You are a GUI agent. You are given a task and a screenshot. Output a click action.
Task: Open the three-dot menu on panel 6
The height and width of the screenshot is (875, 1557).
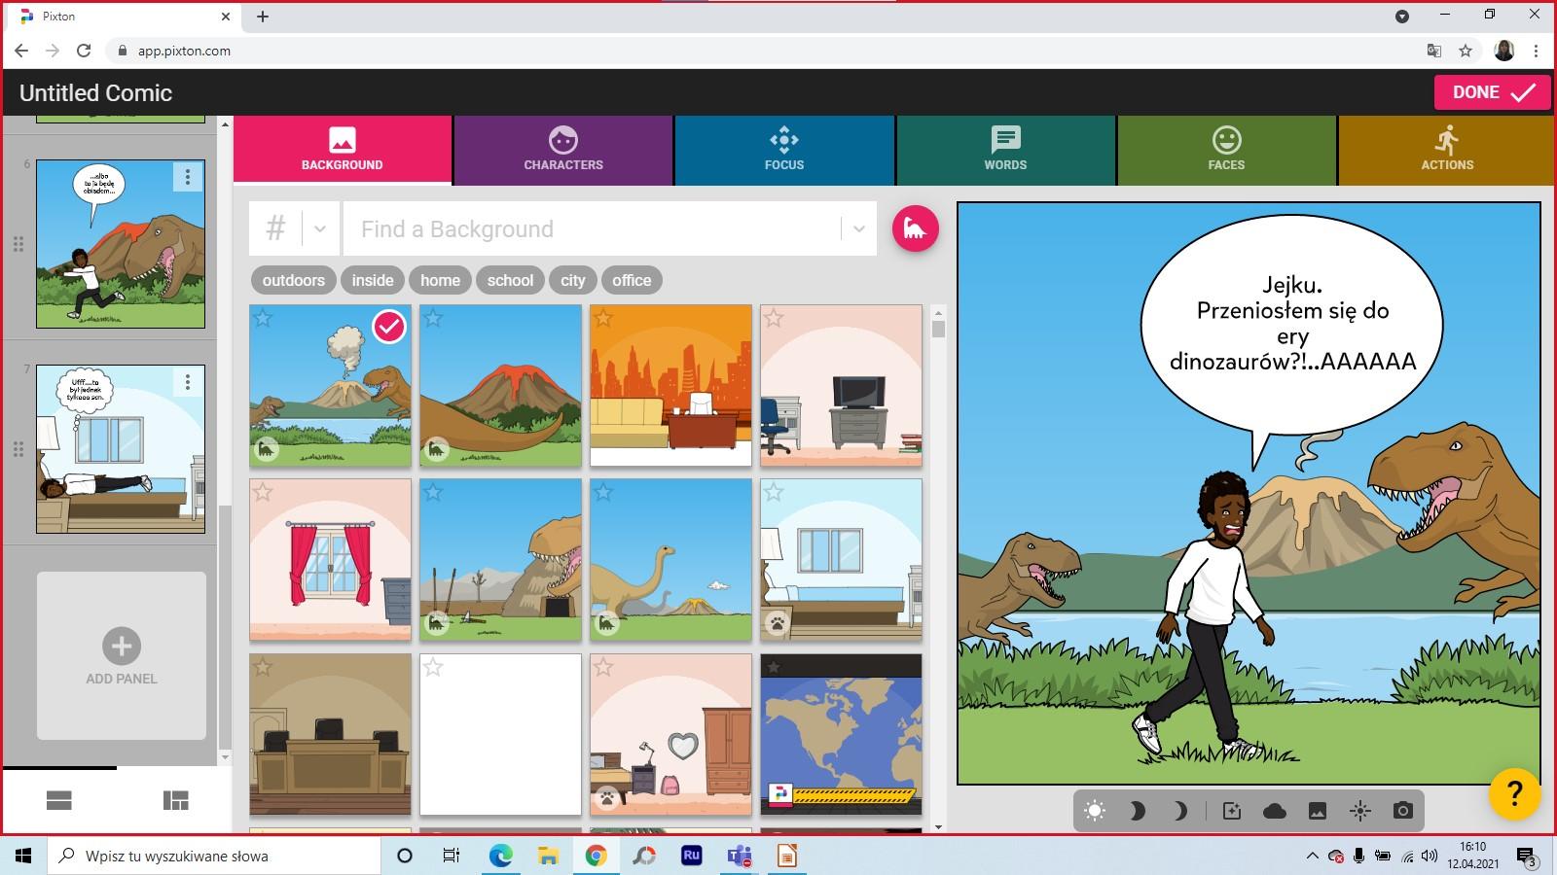(x=188, y=177)
